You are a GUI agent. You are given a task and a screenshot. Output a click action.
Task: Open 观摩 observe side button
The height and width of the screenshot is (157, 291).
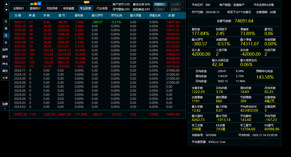[x=5, y=104]
